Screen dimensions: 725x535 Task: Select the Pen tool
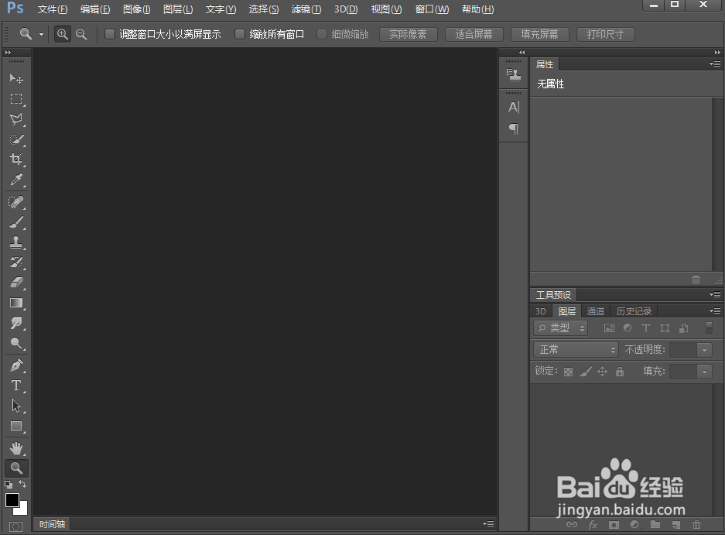click(16, 365)
